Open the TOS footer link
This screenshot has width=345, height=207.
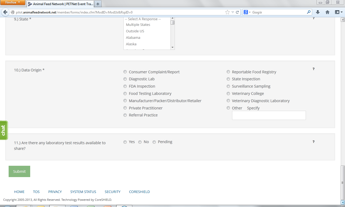click(x=36, y=192)
